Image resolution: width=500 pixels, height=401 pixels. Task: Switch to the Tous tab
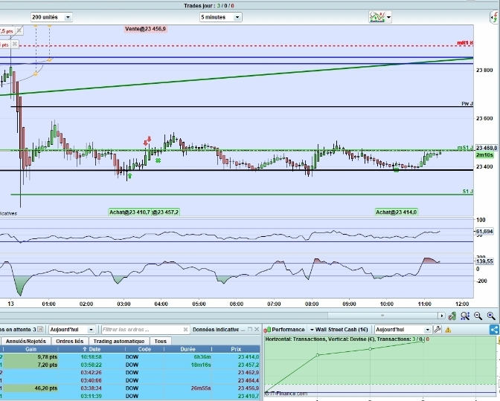click(x=161, y=341)
